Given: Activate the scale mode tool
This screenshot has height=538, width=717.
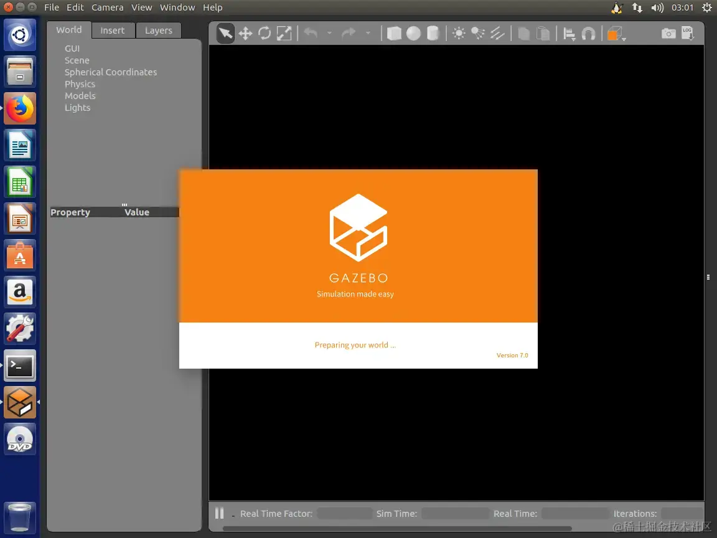Looking at the screenshot, I should pos(284,34).
